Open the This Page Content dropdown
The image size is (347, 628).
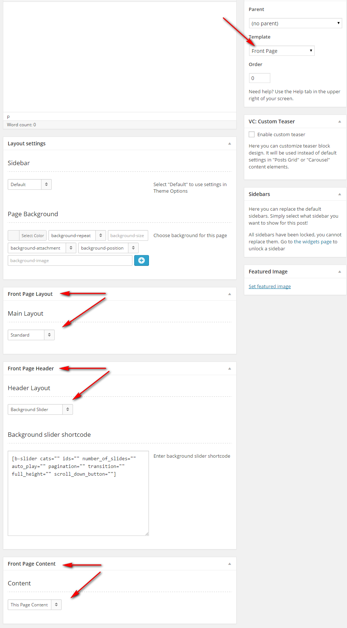(x=34, y=605)
